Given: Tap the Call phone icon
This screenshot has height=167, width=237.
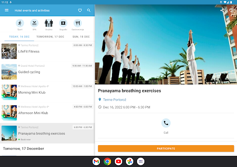Looking at the screenshot, I should (x=166, y=123).
